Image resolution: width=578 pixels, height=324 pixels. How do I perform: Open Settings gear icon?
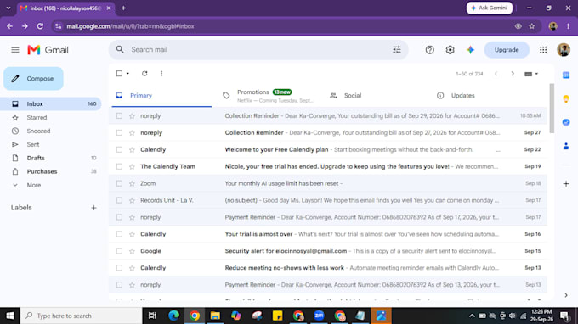[x=450, y=50]
